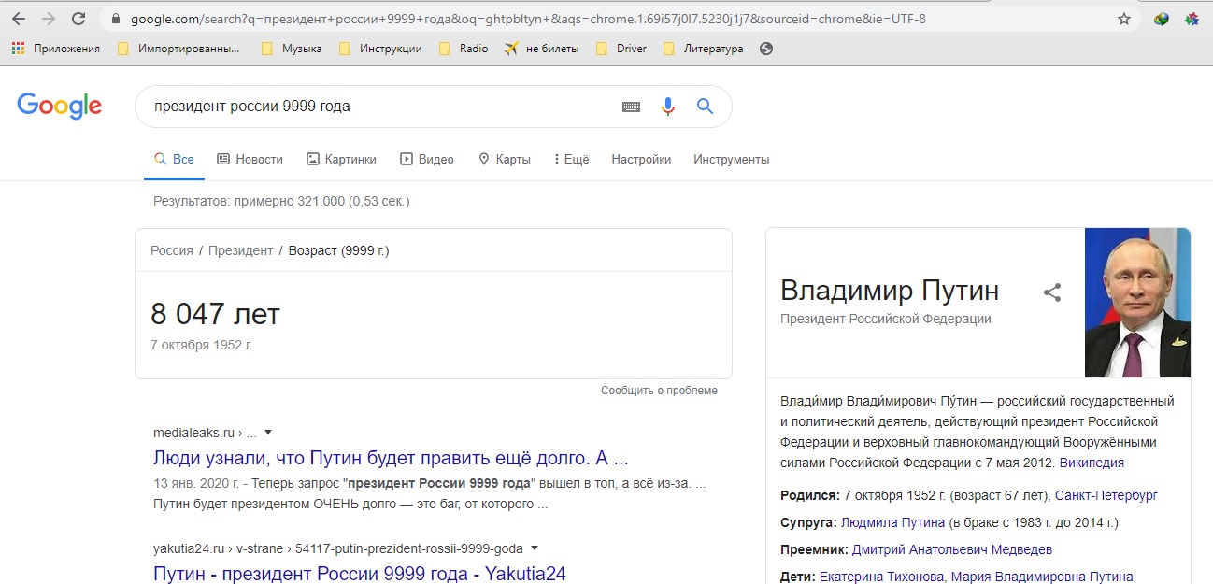Click the Результатов: примерно 321 000 count

click(x=281, y=201)
